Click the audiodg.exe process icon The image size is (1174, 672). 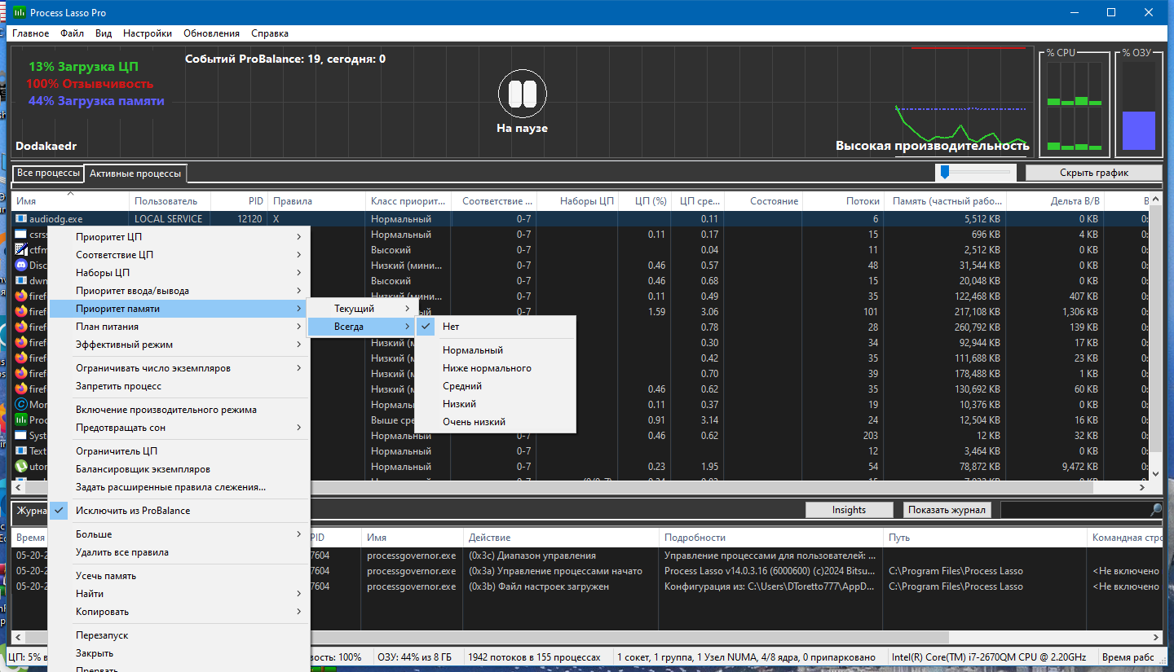[21, 219]
